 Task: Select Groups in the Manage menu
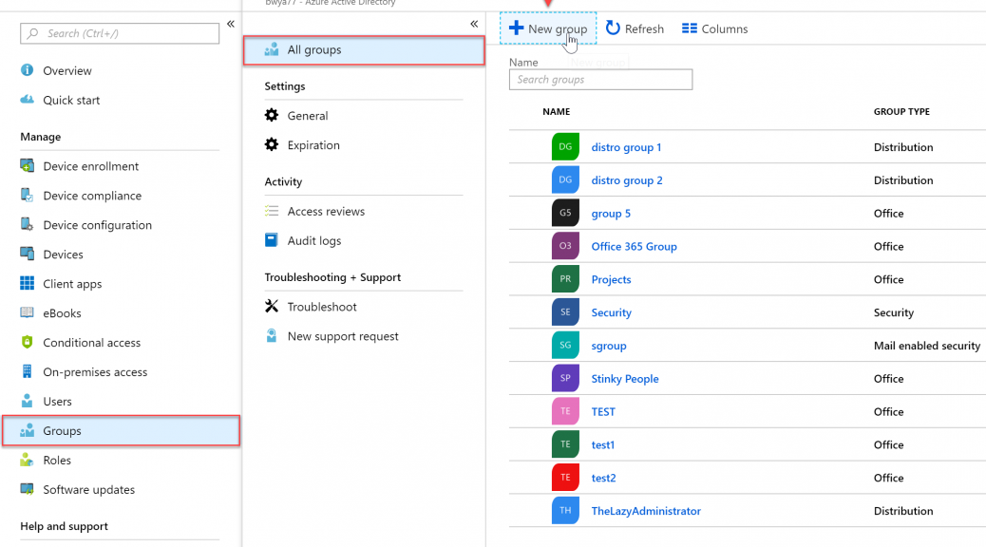(x=122, y=431)
